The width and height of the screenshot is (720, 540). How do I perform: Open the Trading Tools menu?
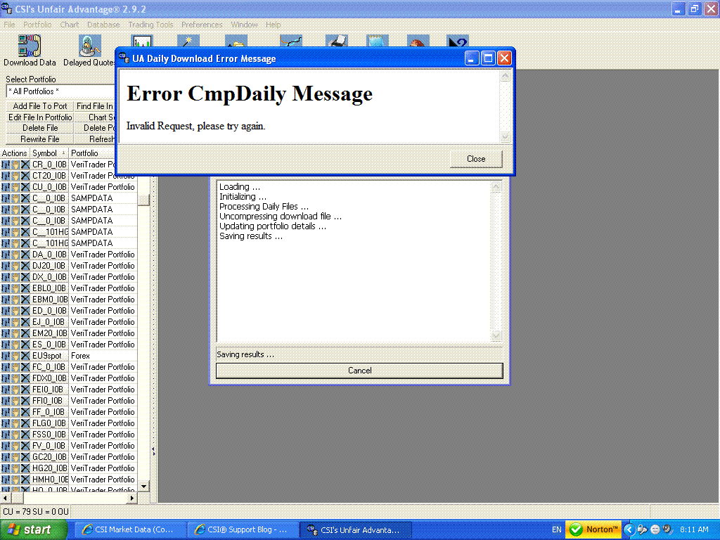tap(150, 25)
